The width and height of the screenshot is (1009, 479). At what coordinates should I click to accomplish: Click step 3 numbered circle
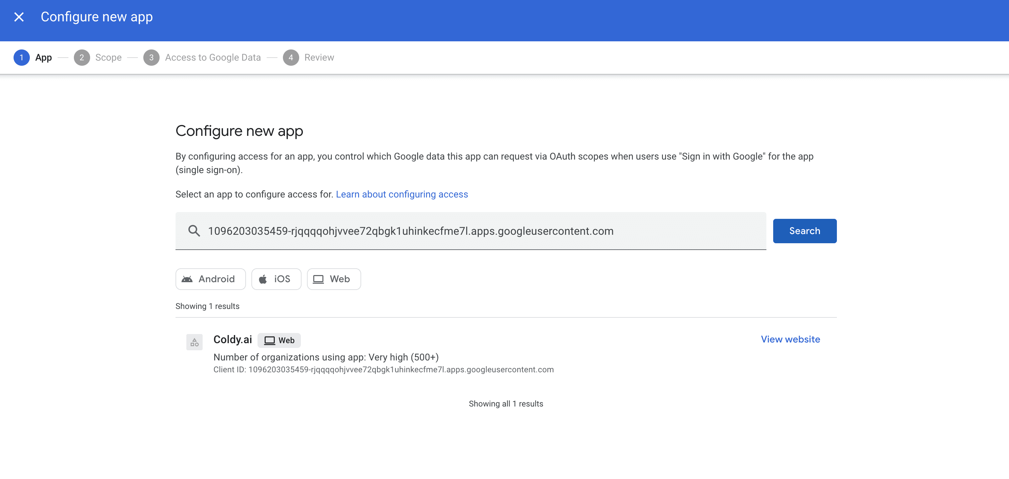tap(151, 58)
